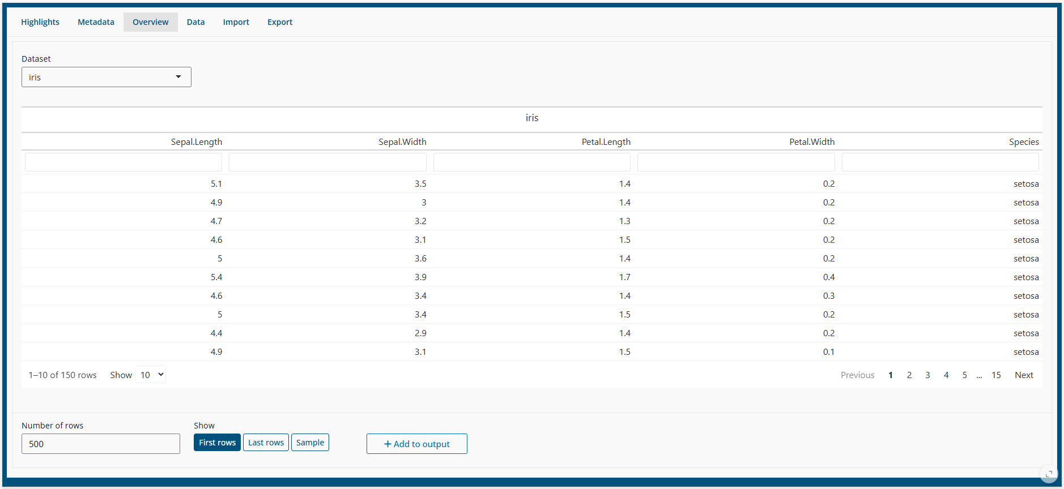This screenshot has height=489, width=1064.
Task: Switch to the Highlights tab
Action: [40, 22]
